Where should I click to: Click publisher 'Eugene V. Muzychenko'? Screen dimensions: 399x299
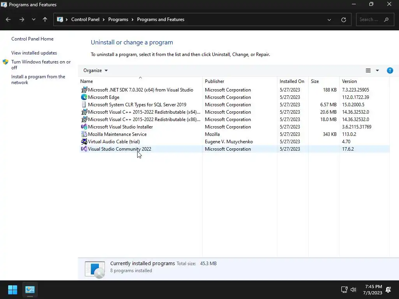point(229,142)
